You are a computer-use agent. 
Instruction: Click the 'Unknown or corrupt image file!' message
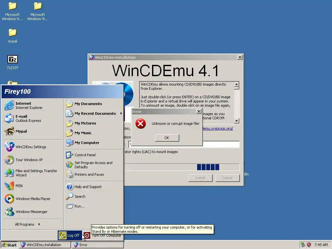pos(175,124)
